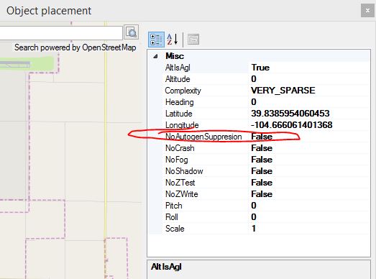Open the Property Pages toolbar icon
The width and height of the screenshot is (376, 279).
(x=193, y=40)
